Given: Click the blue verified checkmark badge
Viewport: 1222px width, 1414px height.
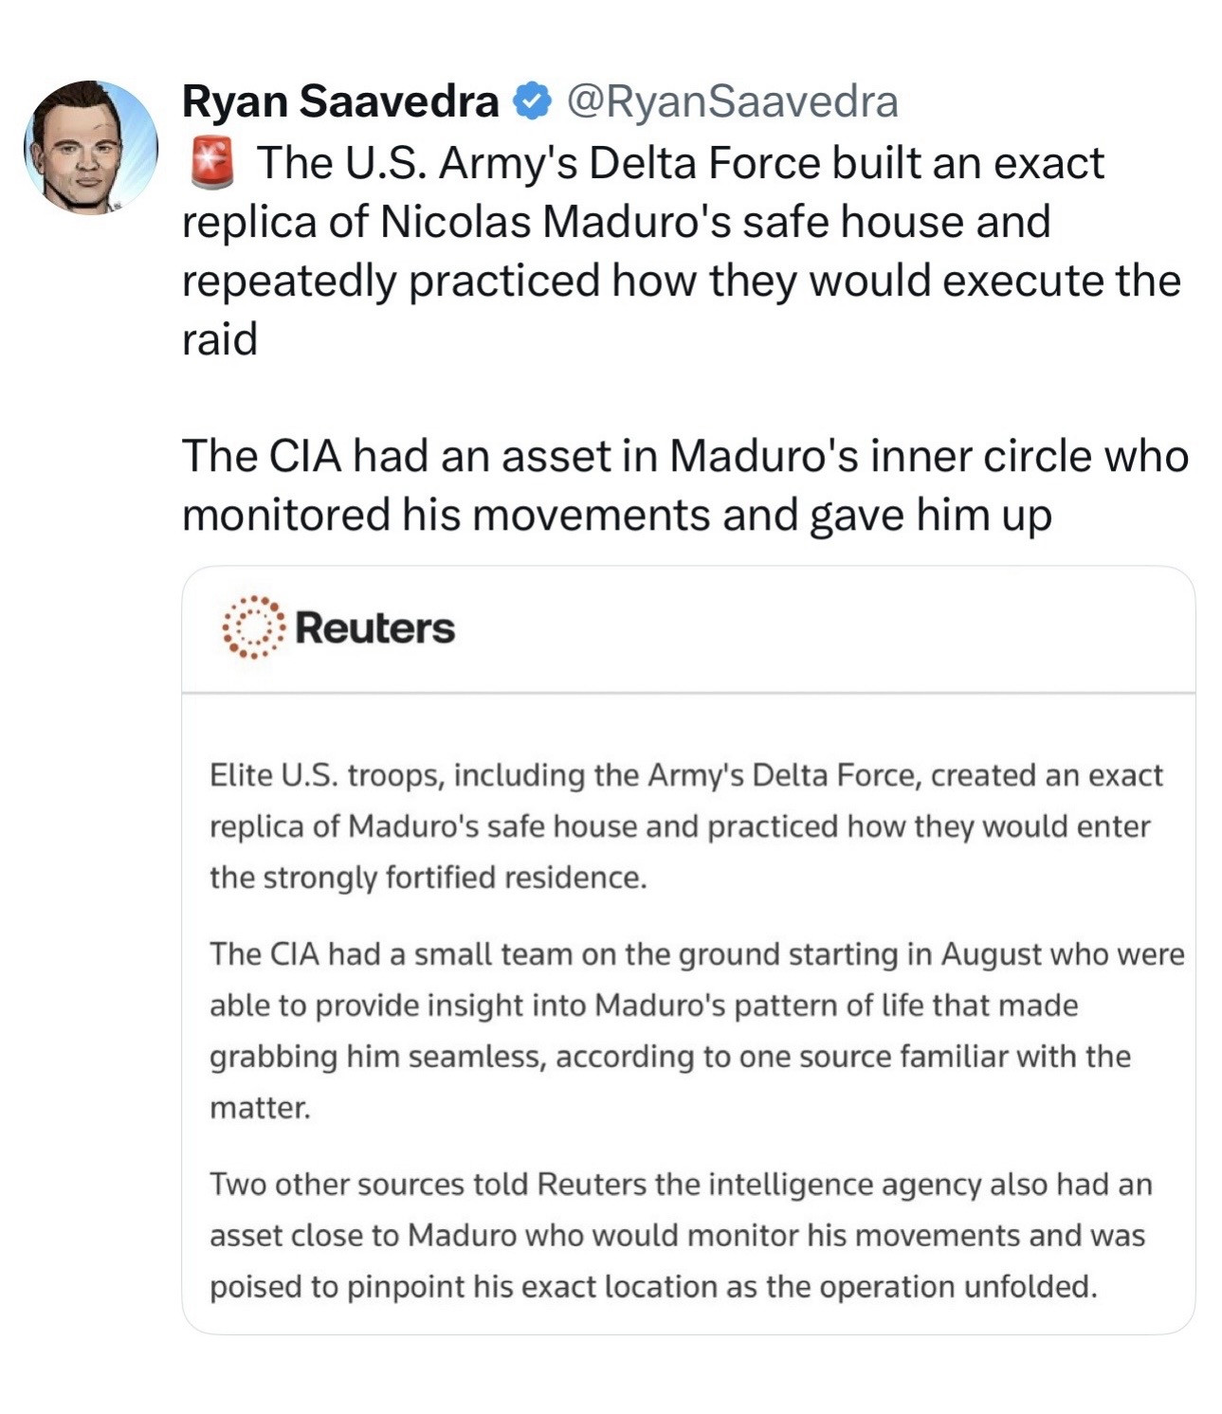Looking at the screenshot, I should (x=532, y=101).
